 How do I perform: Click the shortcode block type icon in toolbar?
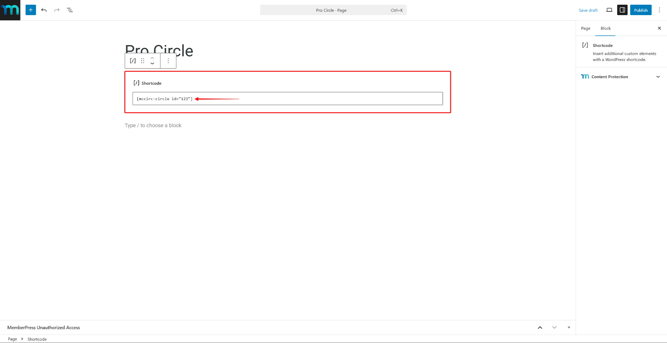[133, 61]
